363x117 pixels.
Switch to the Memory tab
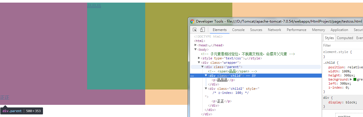(x=318, y=30)
